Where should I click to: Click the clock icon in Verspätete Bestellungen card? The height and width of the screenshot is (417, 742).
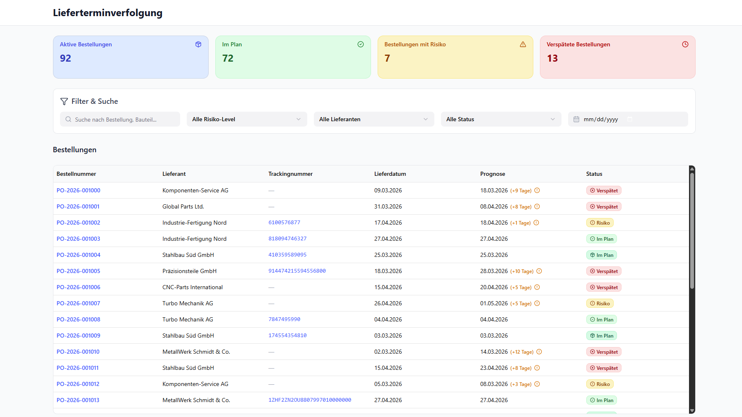click(x=685, y=44)
